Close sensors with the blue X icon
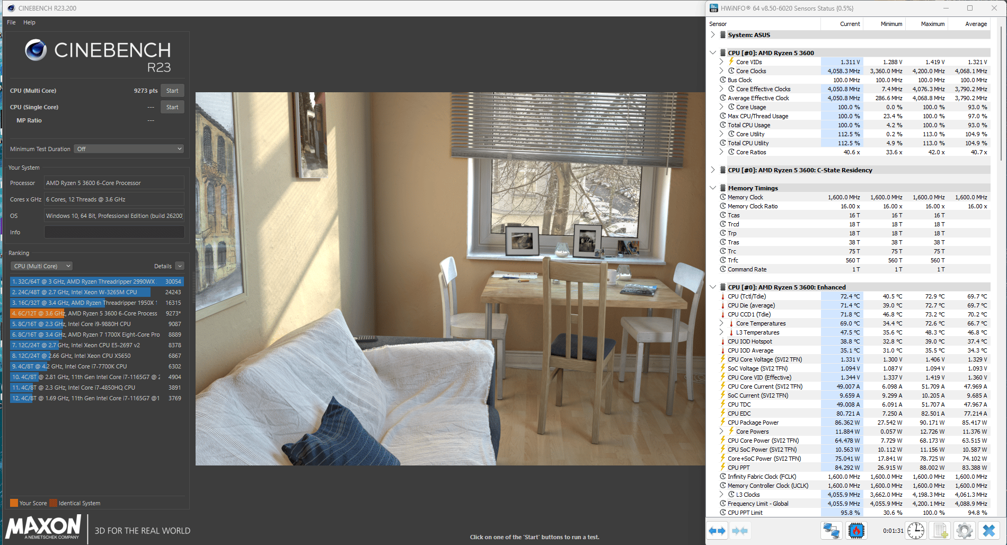This screenshot has width=1007, height=545. click(989, 531)
